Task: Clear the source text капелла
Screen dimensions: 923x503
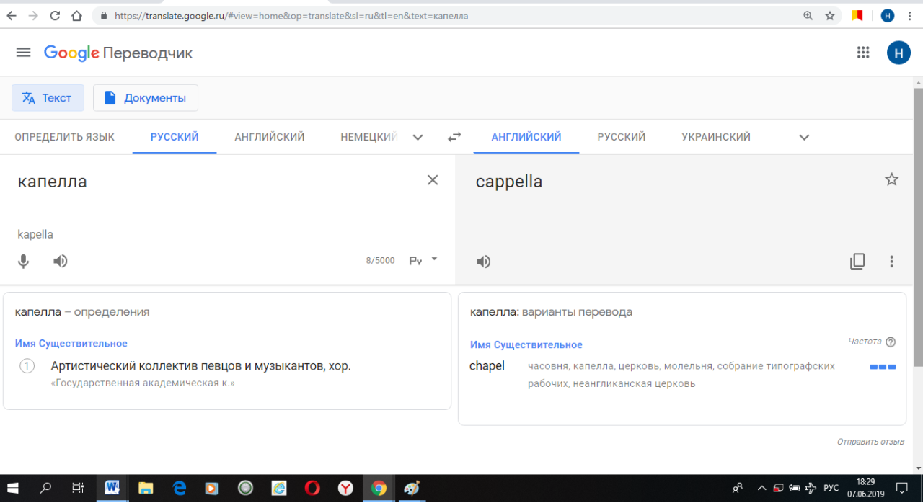Action: (x=433, y=180)
